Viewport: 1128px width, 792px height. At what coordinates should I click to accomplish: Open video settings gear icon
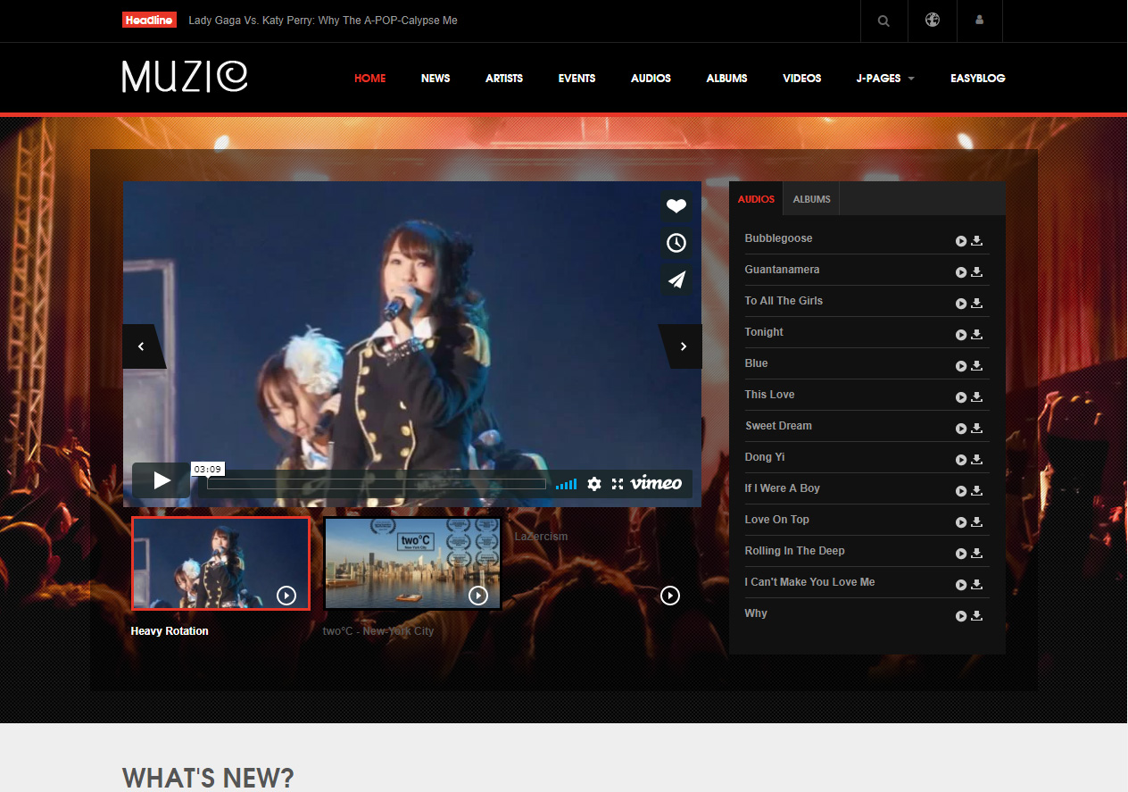pyautogui.click(x=594, y=484)
